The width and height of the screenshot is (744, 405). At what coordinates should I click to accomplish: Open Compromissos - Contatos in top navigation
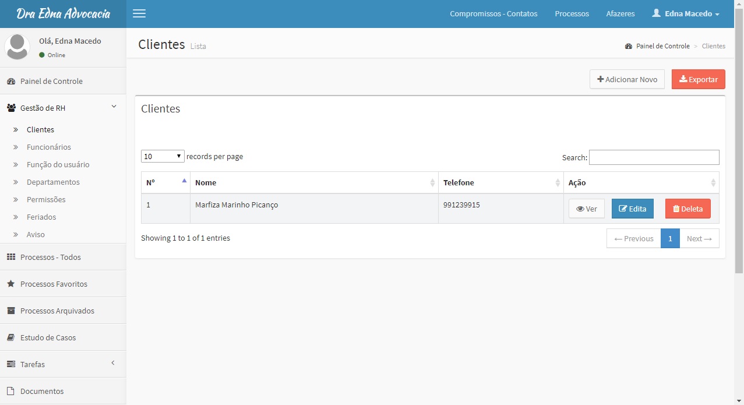493,13
